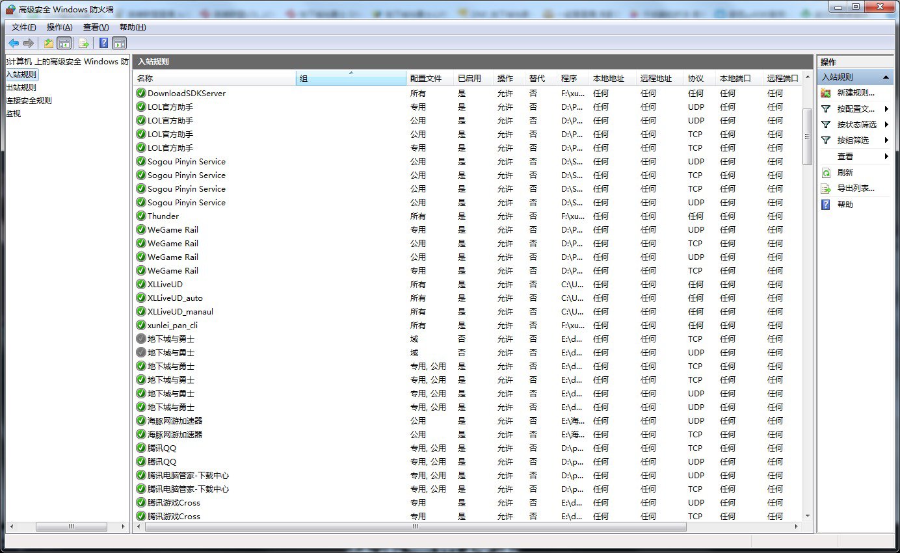Click the export list toolbar icon
900x553 pixels.
pos(84,44)
